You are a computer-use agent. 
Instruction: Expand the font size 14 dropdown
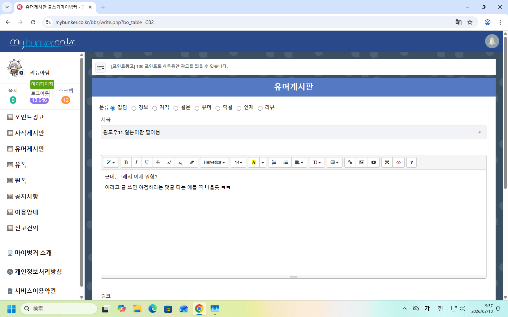pos(238,162)
